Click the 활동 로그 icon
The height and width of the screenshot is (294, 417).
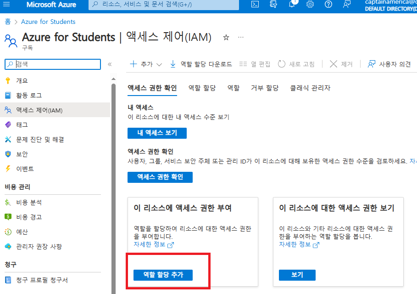coord(8,96)
